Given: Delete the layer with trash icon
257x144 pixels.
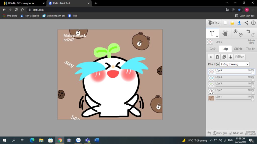Looking at the screenshot, I should click(x=218, y=57).
